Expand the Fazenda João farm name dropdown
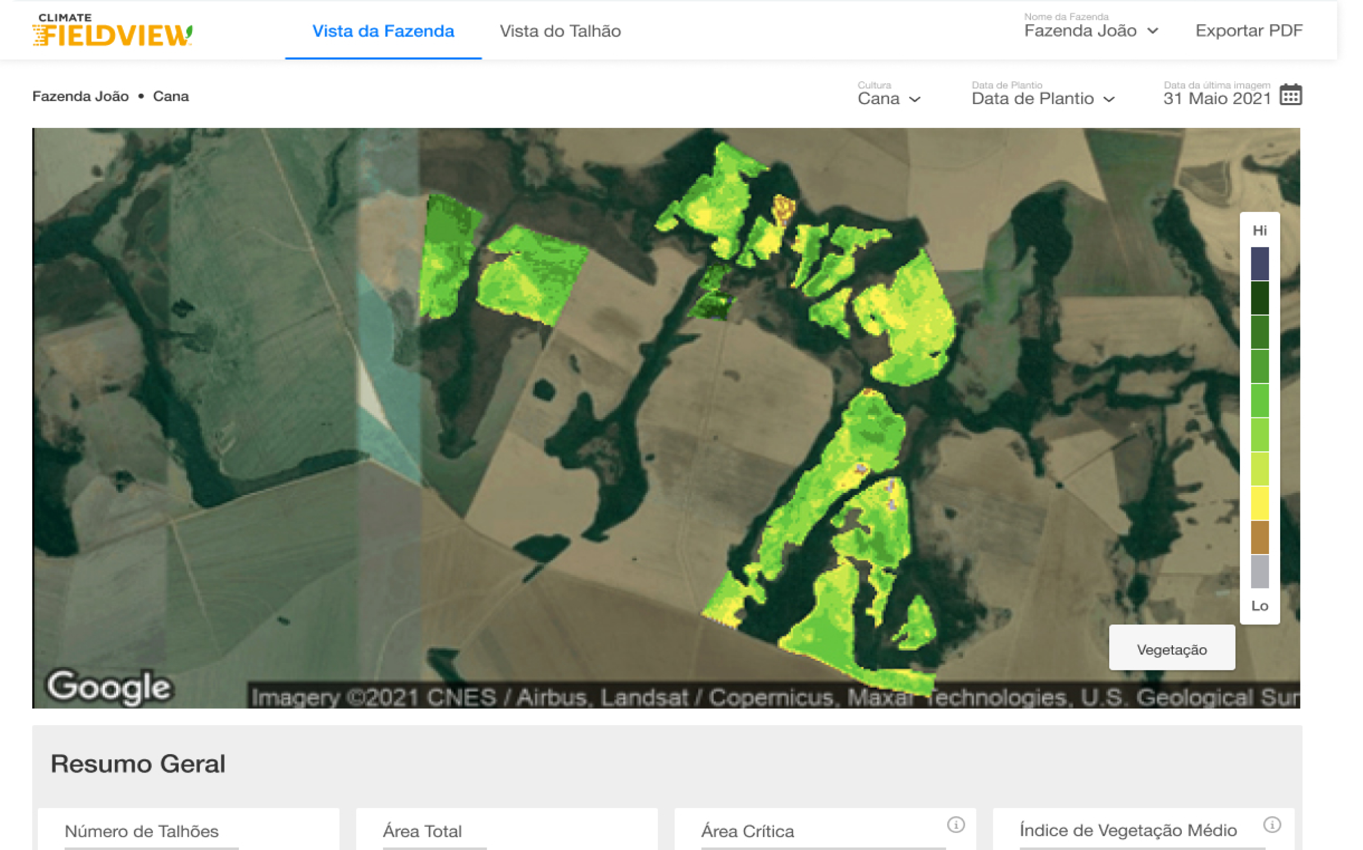 [x=1091, y=26]
